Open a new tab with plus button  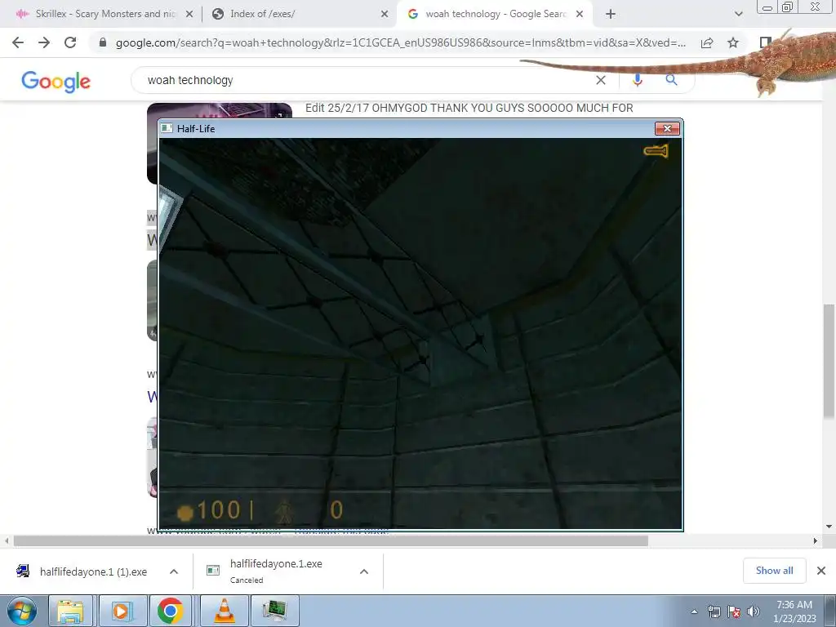coord(611,14)
